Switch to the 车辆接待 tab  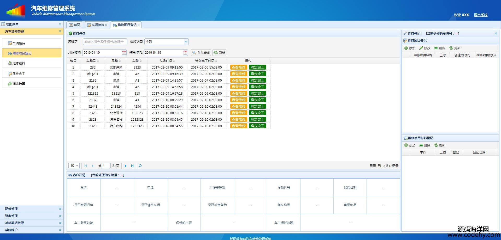pyautogui.click(x=96, y=25)
